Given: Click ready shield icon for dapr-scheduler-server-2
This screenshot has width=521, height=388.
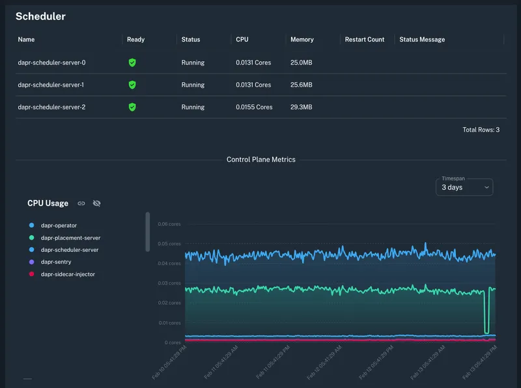Looking at the screenshot, I should pos(132,107).
